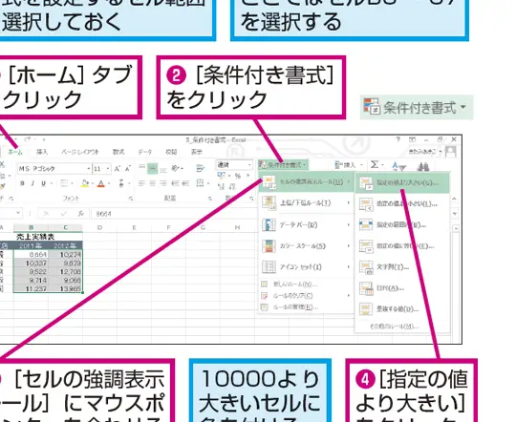The image size is (516, 422).
Task: Click the wrap text icon
Action: click(x=200, y=168)
